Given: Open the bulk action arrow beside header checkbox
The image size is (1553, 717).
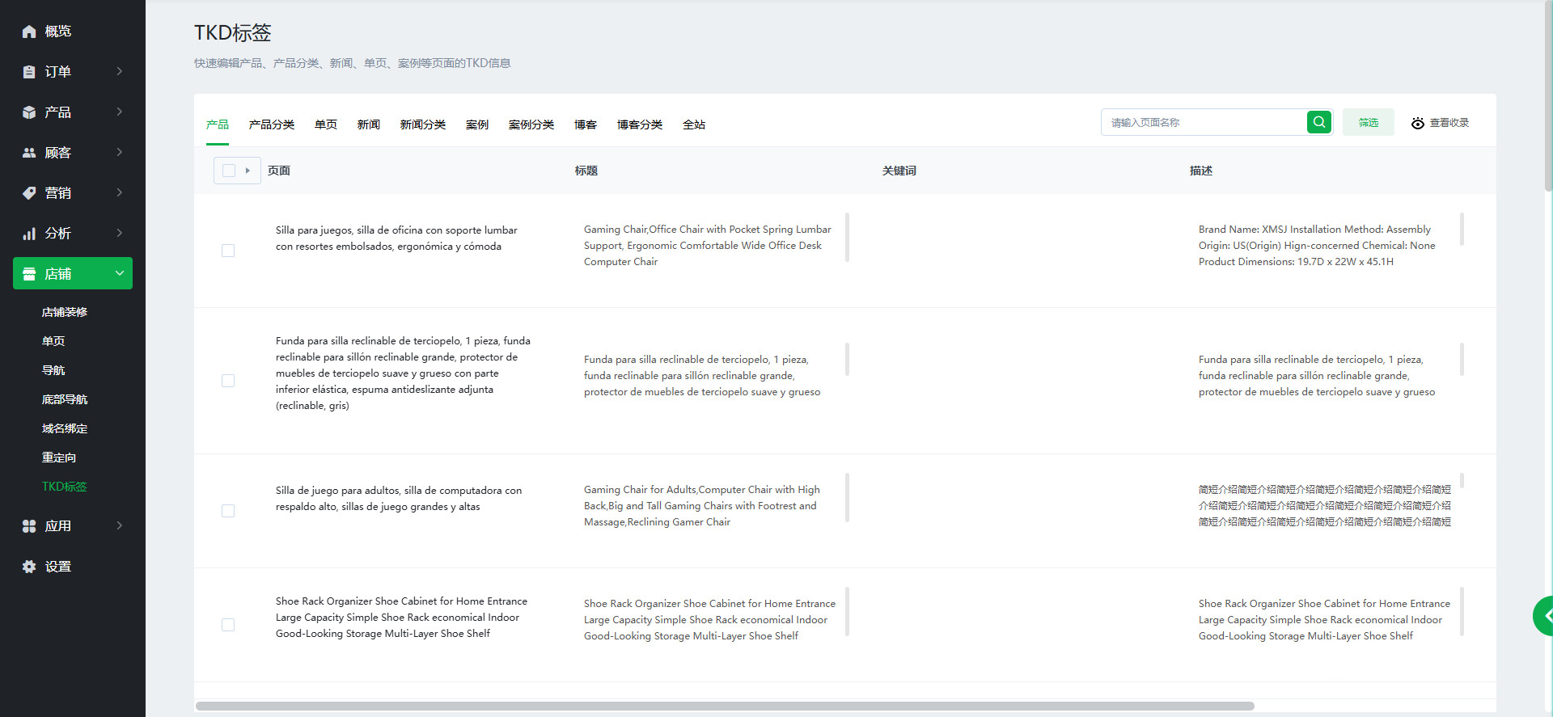Looking at the screenshot, I should pos(248,171).
